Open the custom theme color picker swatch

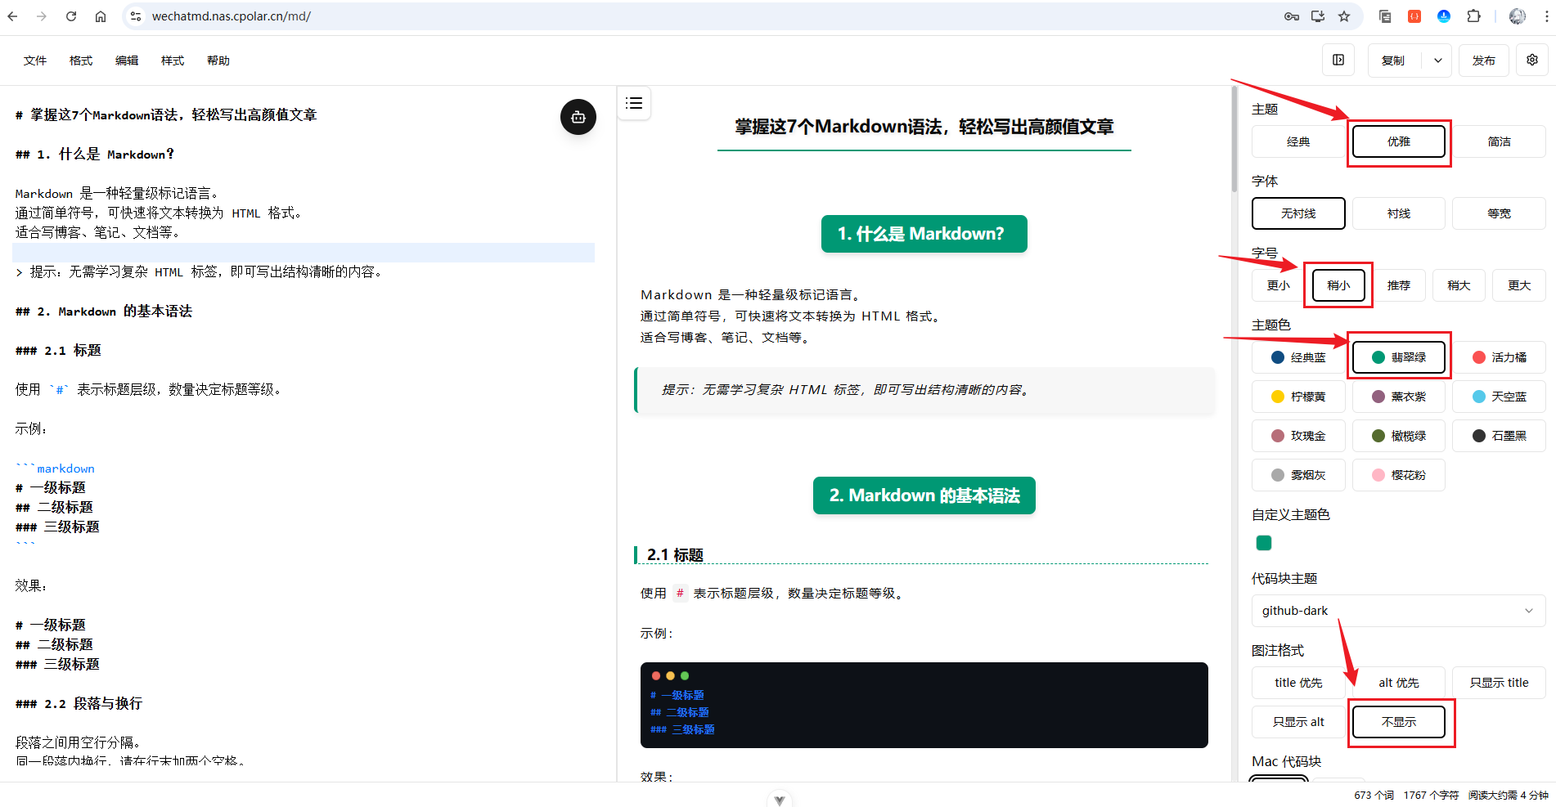pos(1264,543)
